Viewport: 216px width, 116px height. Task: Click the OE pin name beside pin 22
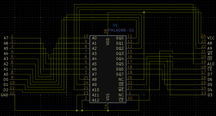coord(121,84)
